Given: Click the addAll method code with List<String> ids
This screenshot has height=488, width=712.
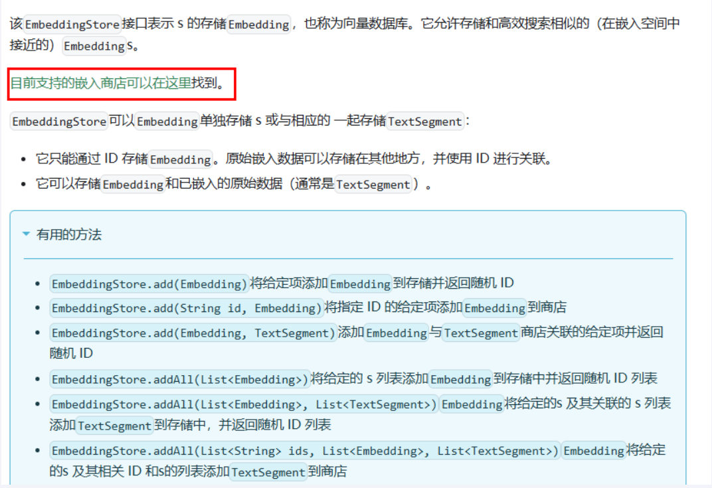Looking at the screenshot, I should click(305, 451).
